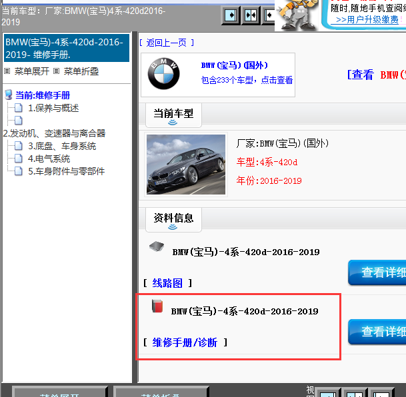
Task: Click the expand-right pane layout icon
Action: pyautogui.click(x=231, y=15)
